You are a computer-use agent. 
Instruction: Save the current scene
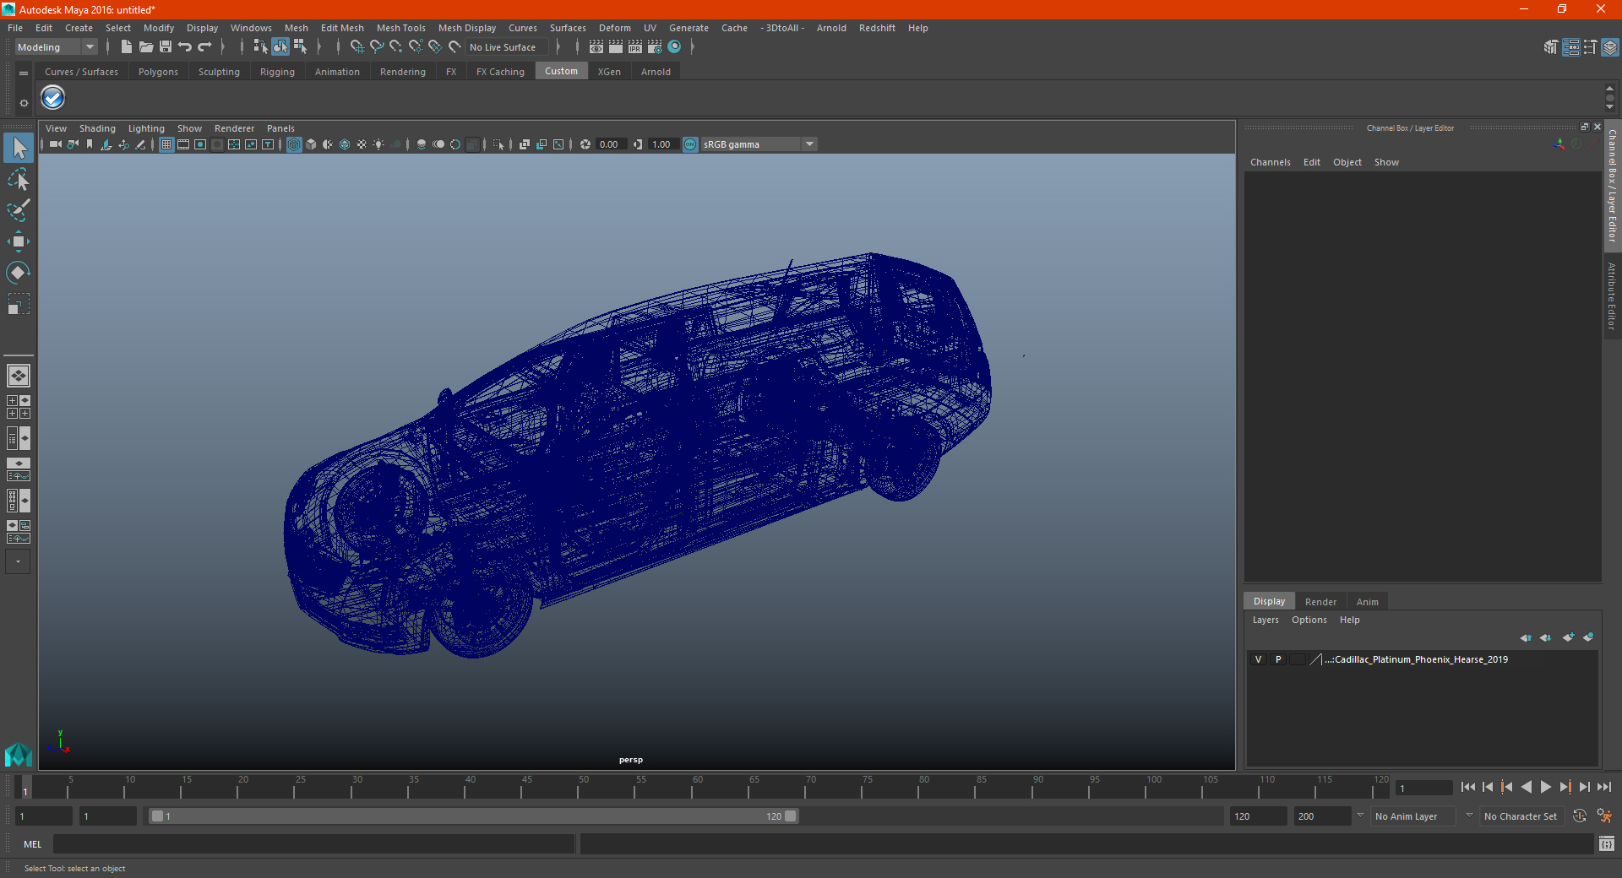click(x=166, y=47)
